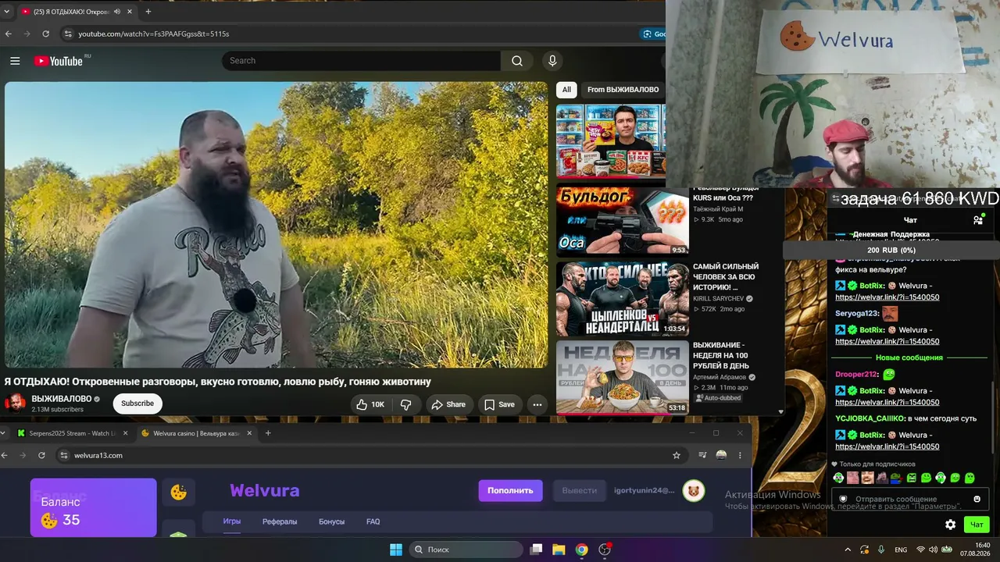Viewport: 1000px width, 562px height.
Task: Click the Баланс 35 balance card
Action: click(x=94, y=507)
